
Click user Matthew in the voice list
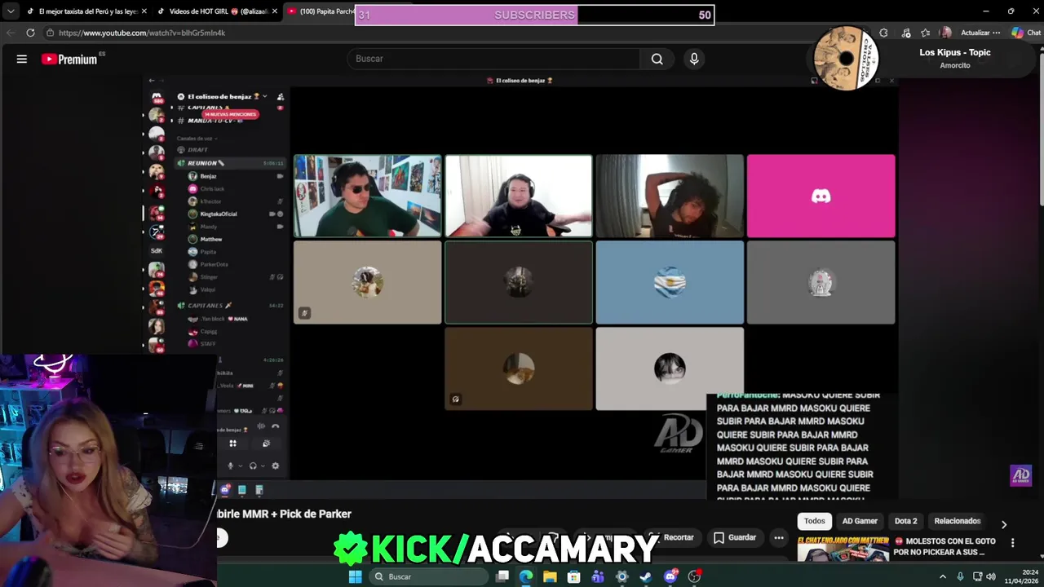[210, 239]
